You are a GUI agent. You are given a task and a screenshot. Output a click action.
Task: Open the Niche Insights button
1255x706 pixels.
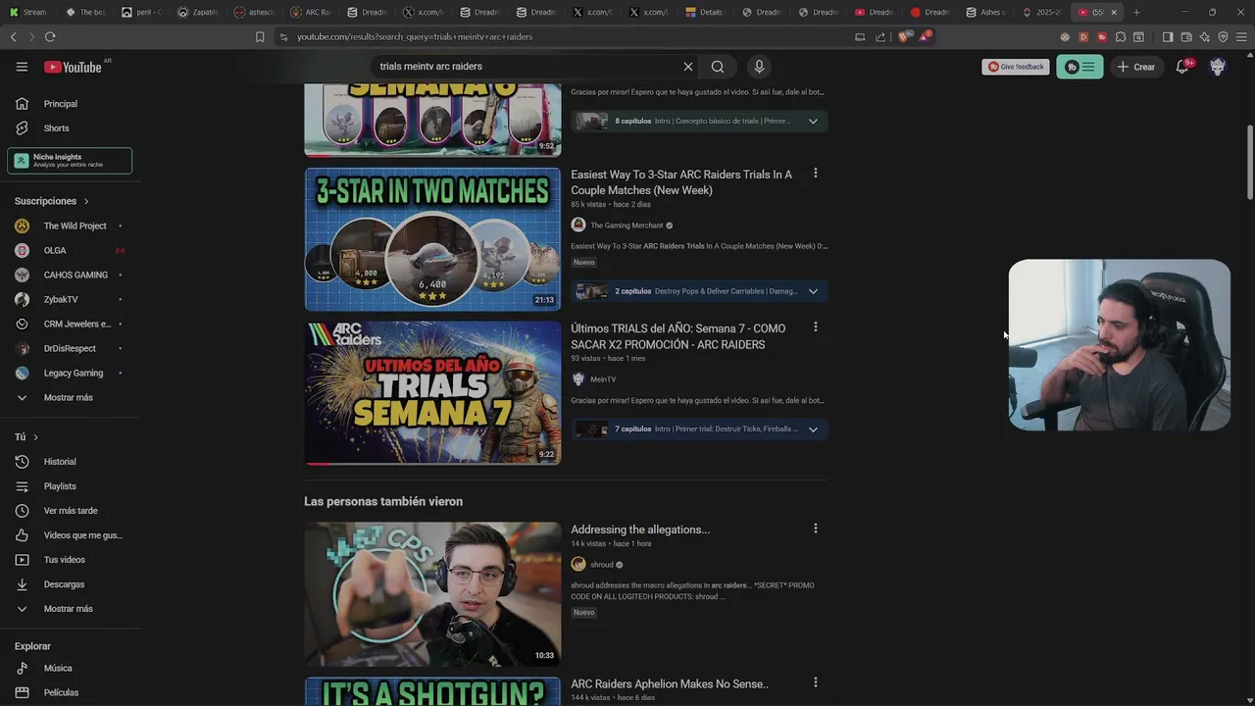(70, 161)
